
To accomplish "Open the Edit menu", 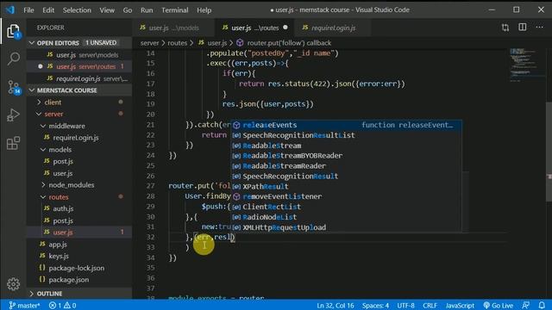I will coord(48,9).
